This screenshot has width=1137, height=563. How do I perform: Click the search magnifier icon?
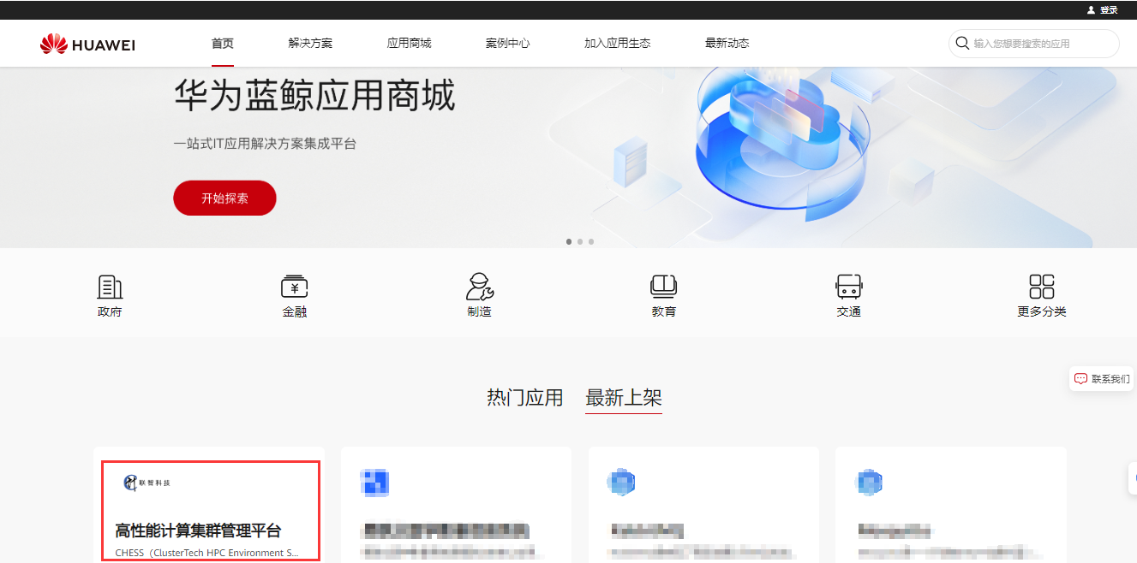962,44
